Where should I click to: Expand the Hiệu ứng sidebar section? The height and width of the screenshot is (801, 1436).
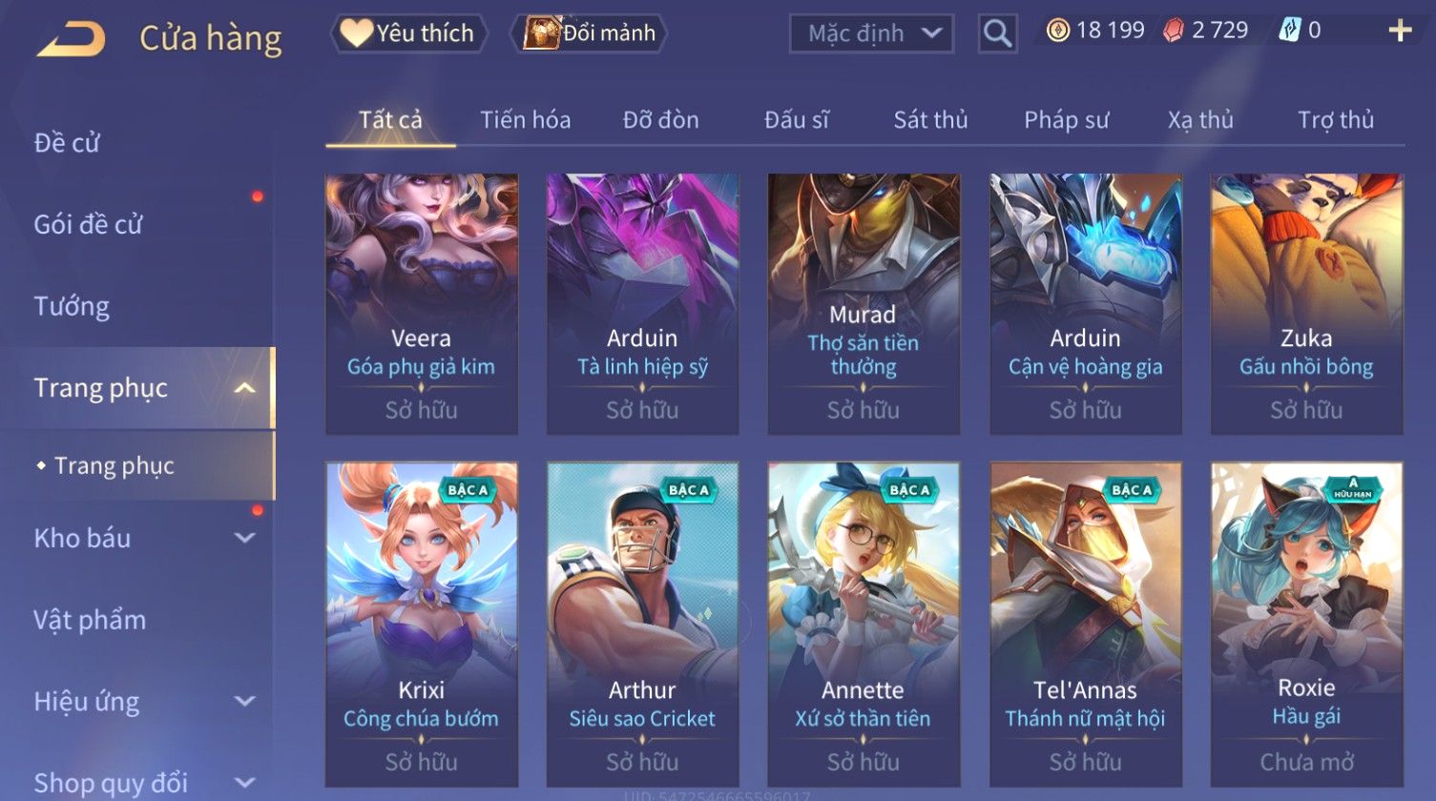245,702
